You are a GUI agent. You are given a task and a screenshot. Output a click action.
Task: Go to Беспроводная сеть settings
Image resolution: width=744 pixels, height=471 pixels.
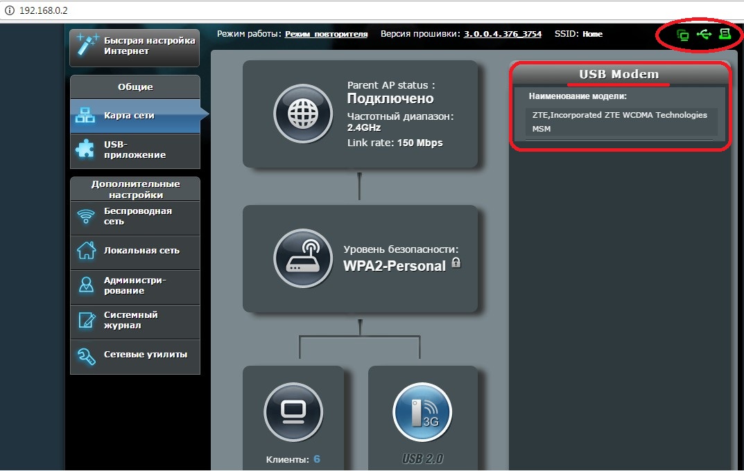(x=136, y=217)
